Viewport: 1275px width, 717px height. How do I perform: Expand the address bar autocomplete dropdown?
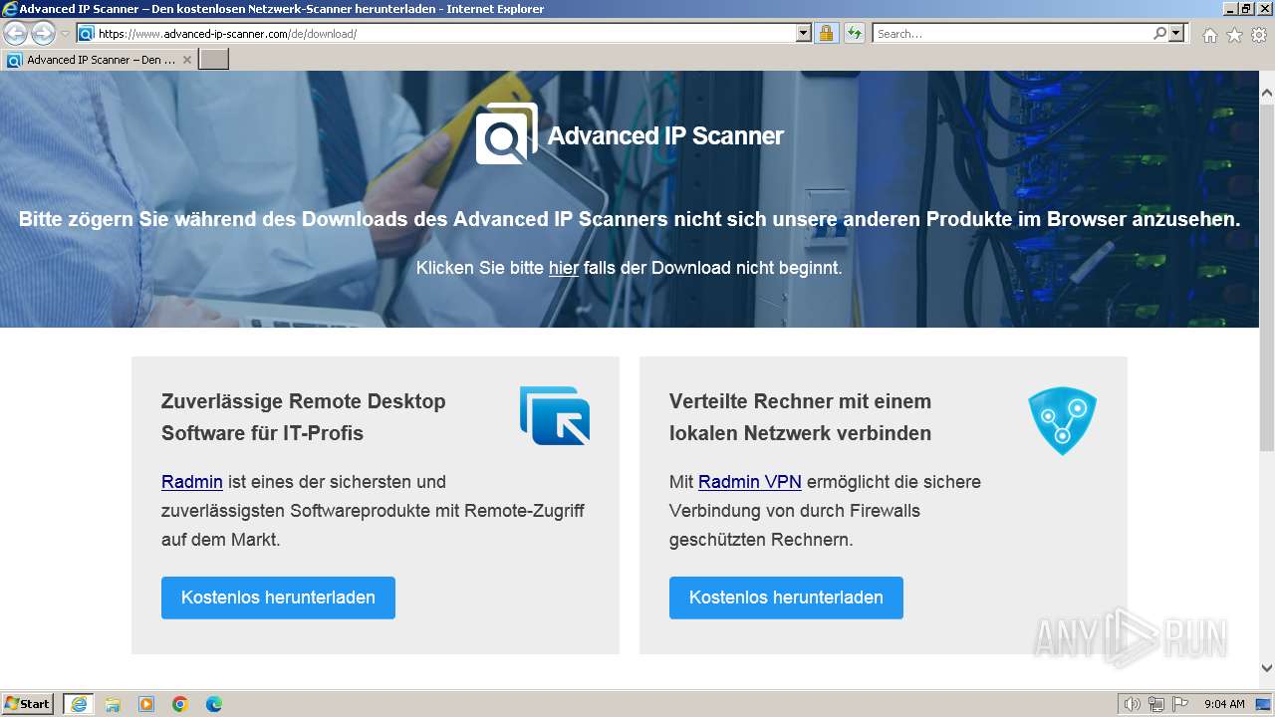[x=804, y=34]
